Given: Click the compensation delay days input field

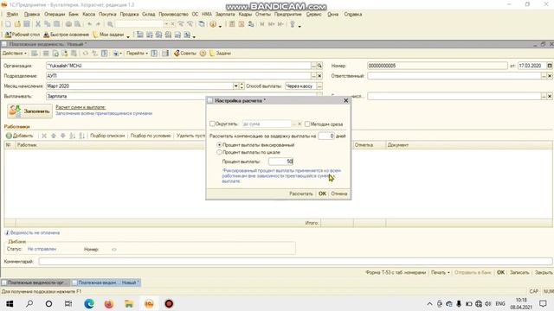Looking at the screenshot, I should pyautogui.click(x=325, y=136).
